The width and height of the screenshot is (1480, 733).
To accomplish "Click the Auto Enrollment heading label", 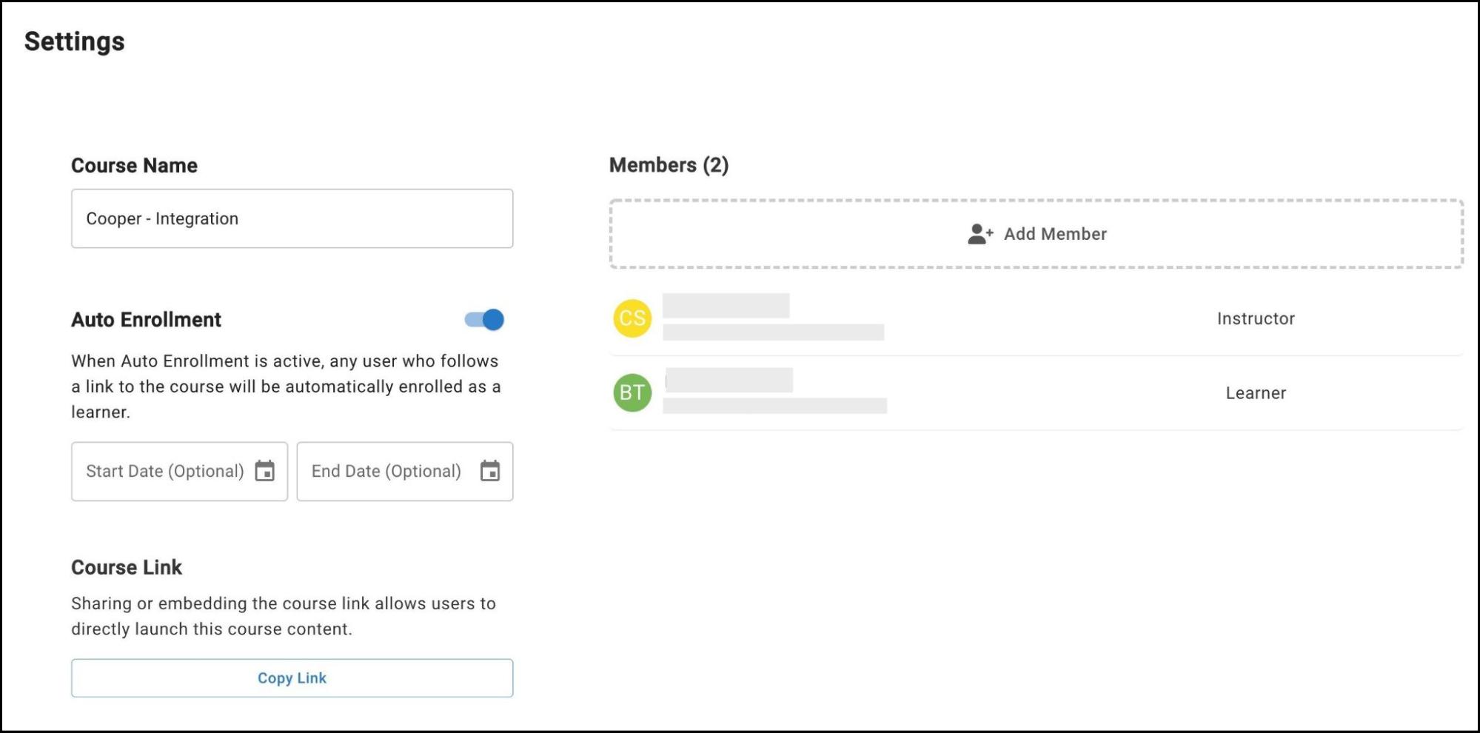I will tap(146, 320).
